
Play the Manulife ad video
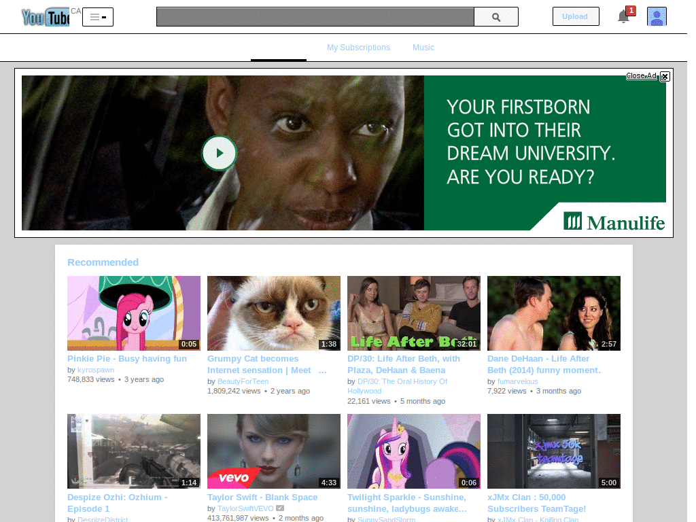220,153
